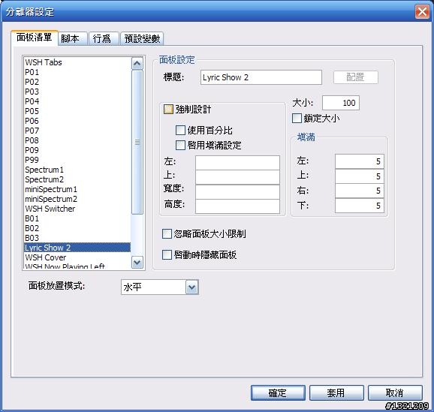Click the 強制設計 左 input field
434x412 pixels.
[x=237, y=163]
